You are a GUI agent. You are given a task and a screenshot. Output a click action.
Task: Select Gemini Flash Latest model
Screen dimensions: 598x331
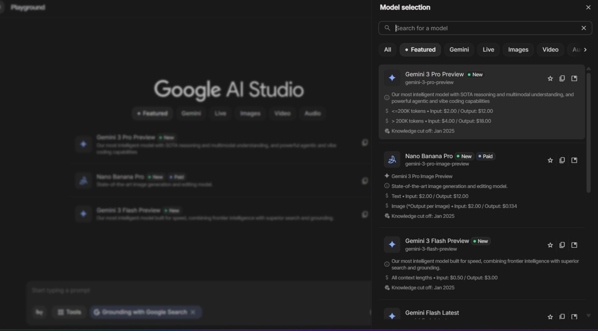point(432,313)
